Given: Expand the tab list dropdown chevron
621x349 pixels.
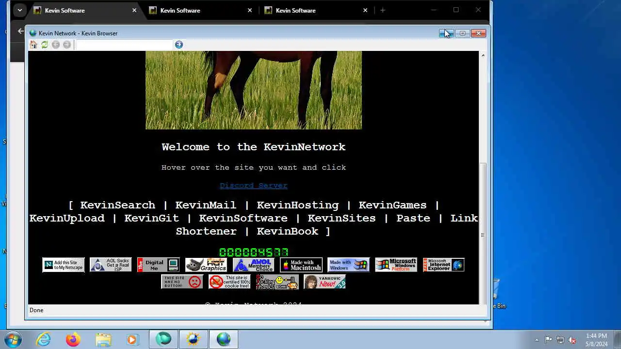Looking at the screenshot, I should [19, 10].
